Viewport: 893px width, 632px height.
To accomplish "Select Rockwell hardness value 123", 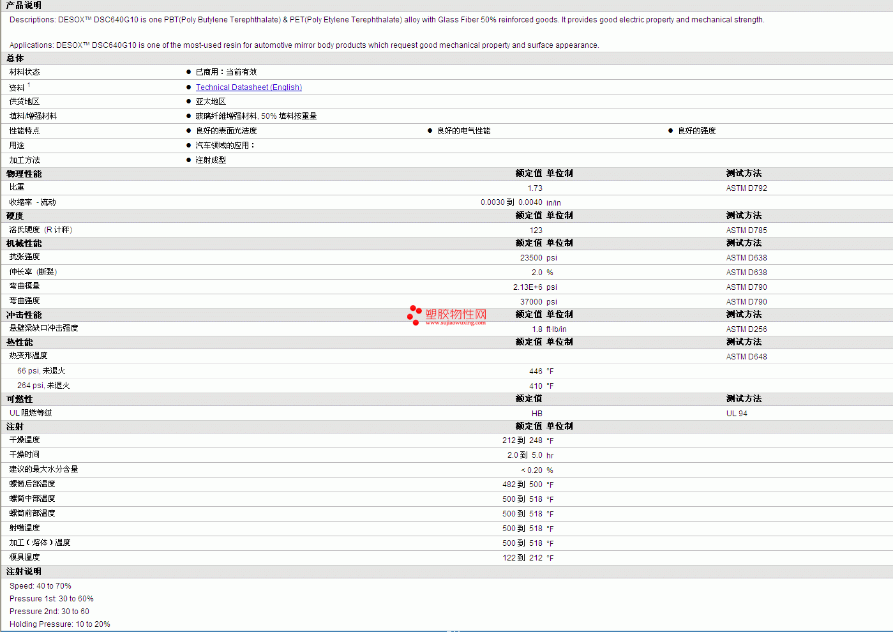I will click(536, 230).
